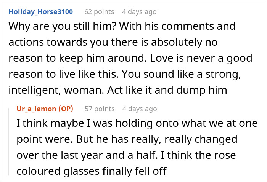Click the phrase "coloured glasses finally fell off"
The height and width of the screenshot is (182, 267).
92,171
